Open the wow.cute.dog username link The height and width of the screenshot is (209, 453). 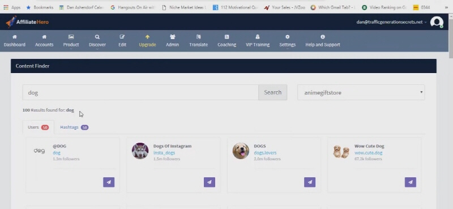click(x=369, y=152)
